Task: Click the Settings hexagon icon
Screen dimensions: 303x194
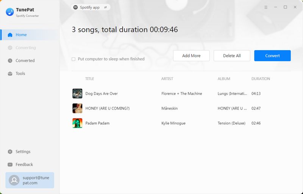Action: (10, 152)
